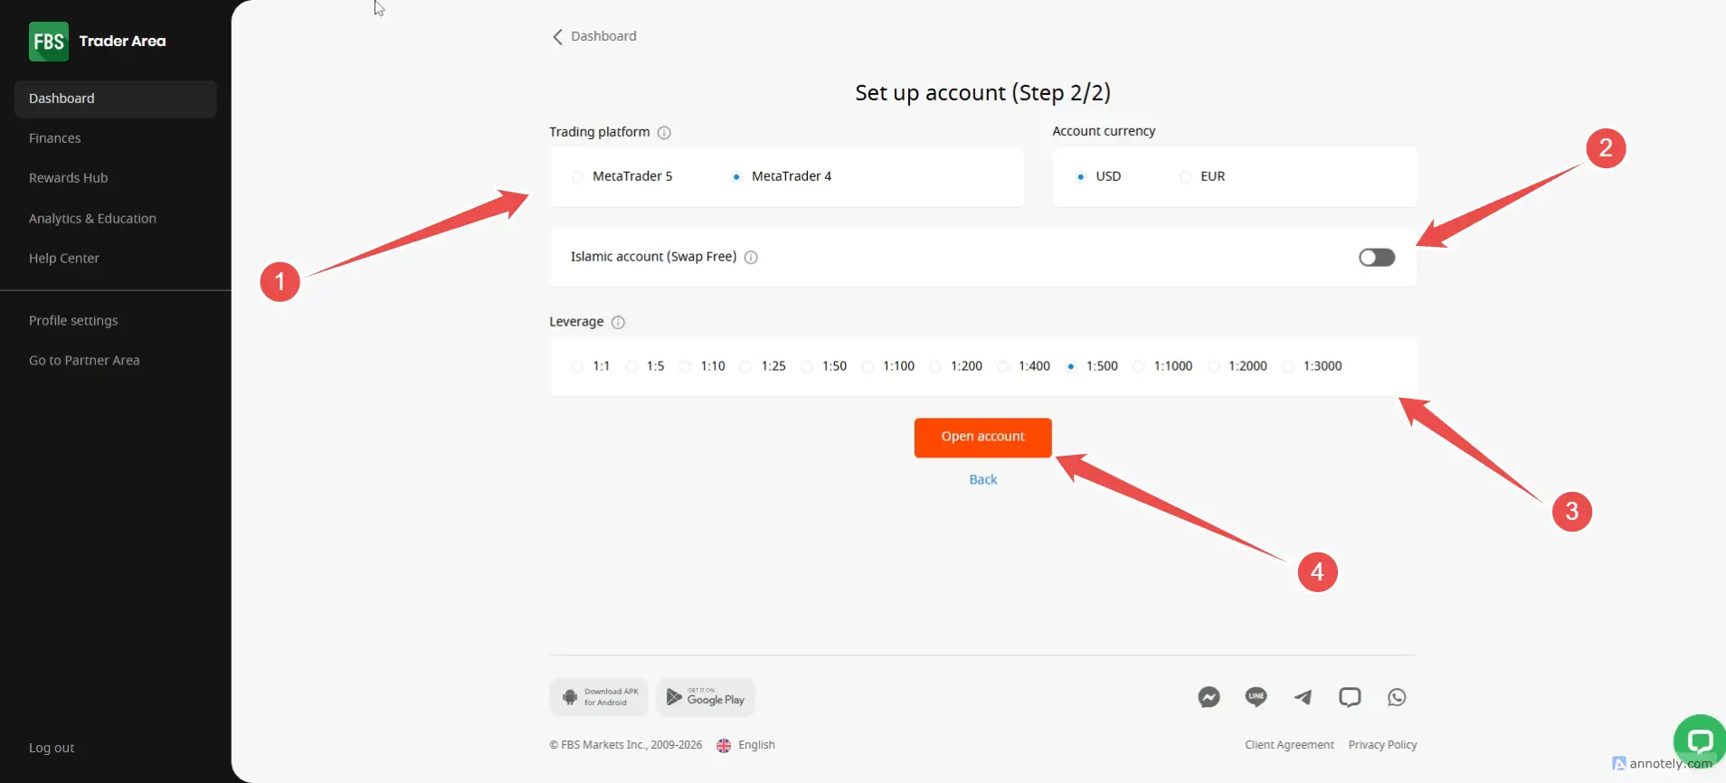Open the Telegram contact icon
This screenshot has width=1726, height=783.
pyautogui.click(x=1303, y=697)
